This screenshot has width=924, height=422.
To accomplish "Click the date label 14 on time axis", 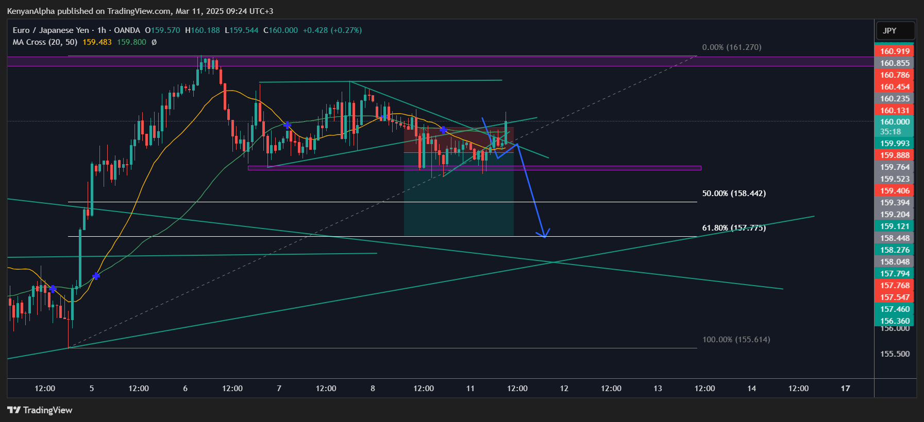I will click(752, 389).
